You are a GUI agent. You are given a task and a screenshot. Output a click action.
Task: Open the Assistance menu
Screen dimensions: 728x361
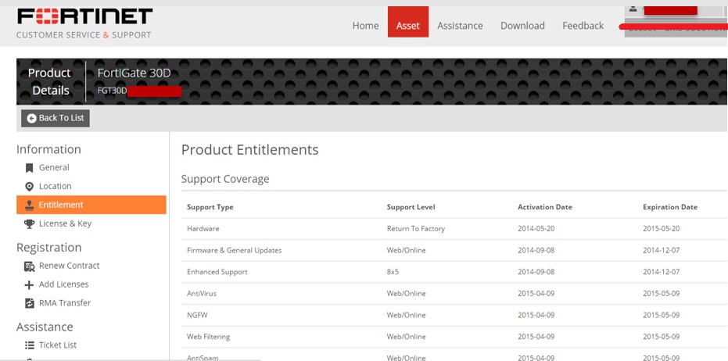460,26
